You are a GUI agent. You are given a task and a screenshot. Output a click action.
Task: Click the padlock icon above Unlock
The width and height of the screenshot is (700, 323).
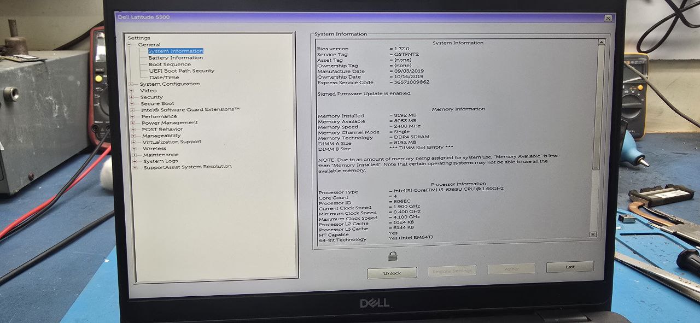(392, 256)
